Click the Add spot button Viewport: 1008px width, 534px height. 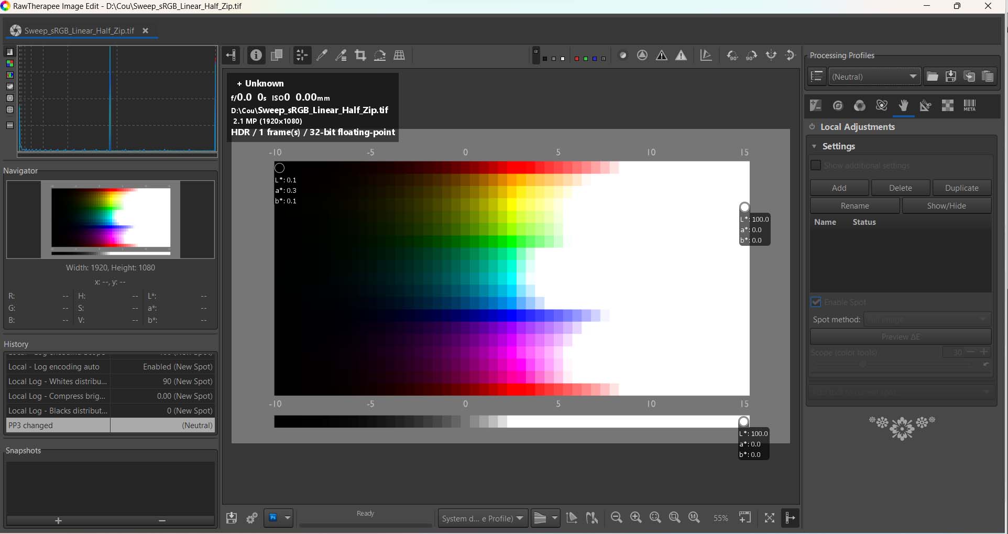(839, 188)
